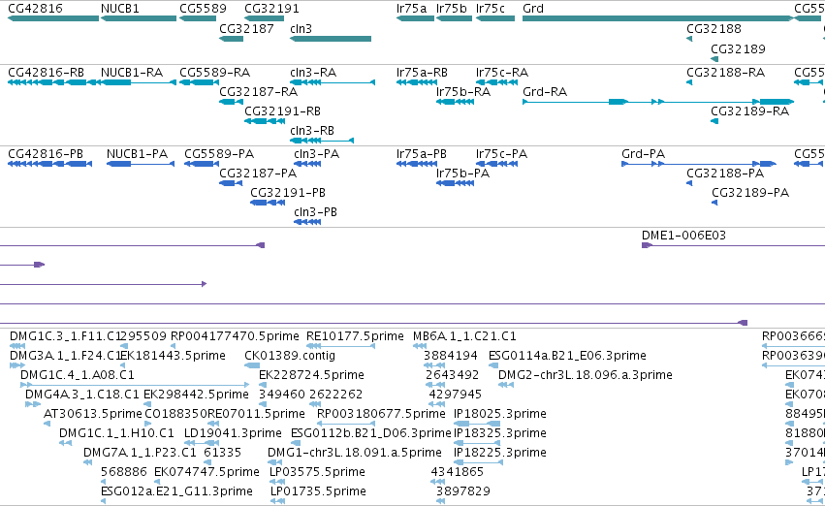Select protein cln3-PB
Screen dimensions: 825x506
[x=307, y=222]
